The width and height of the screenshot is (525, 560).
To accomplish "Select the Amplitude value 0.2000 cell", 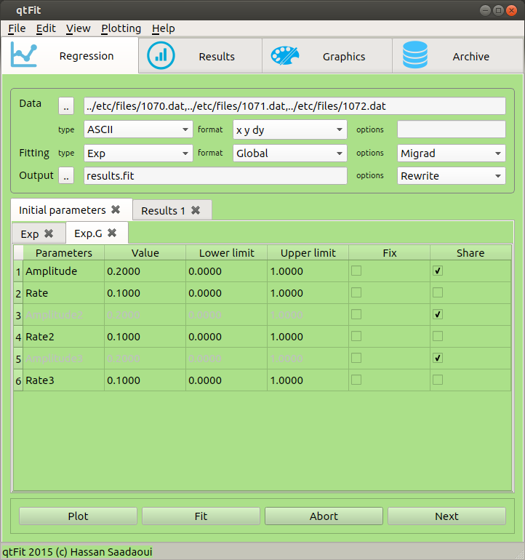I will coord(145,271).
